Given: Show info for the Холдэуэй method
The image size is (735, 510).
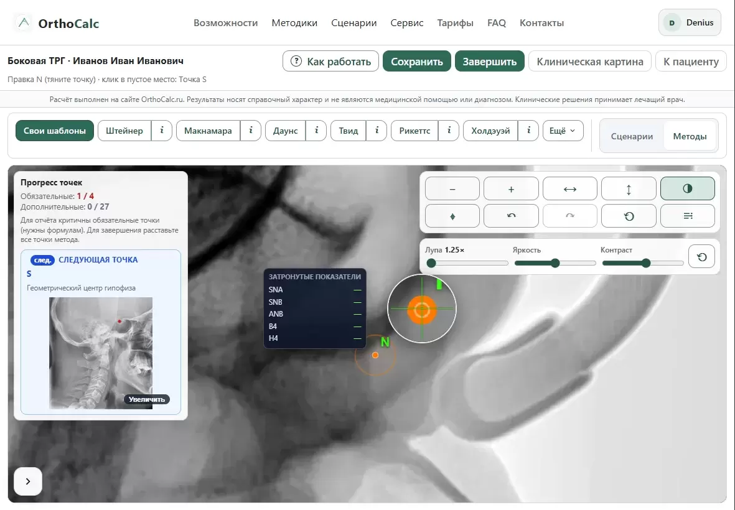Looking at the screenshot, I should click(x=528, y=131).
